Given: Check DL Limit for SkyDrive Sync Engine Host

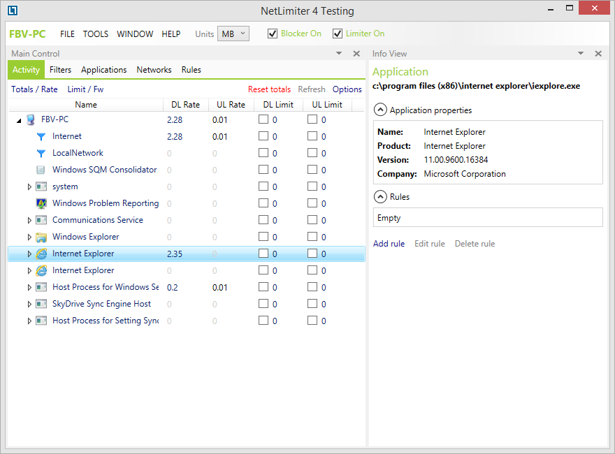Looking at the screenshot, I should pyautogui.click(x=263, y=303).
